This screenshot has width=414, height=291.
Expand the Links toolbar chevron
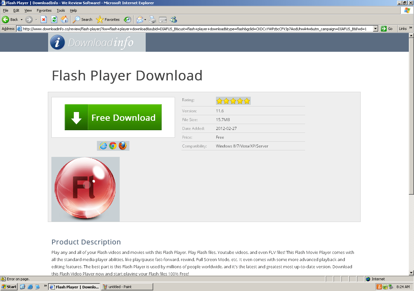410,29
